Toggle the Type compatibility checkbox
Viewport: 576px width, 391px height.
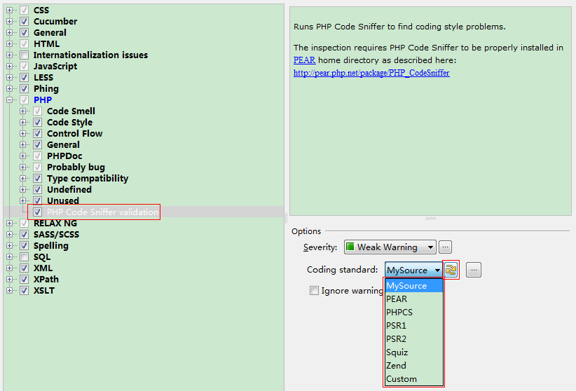tap(37, 178)
